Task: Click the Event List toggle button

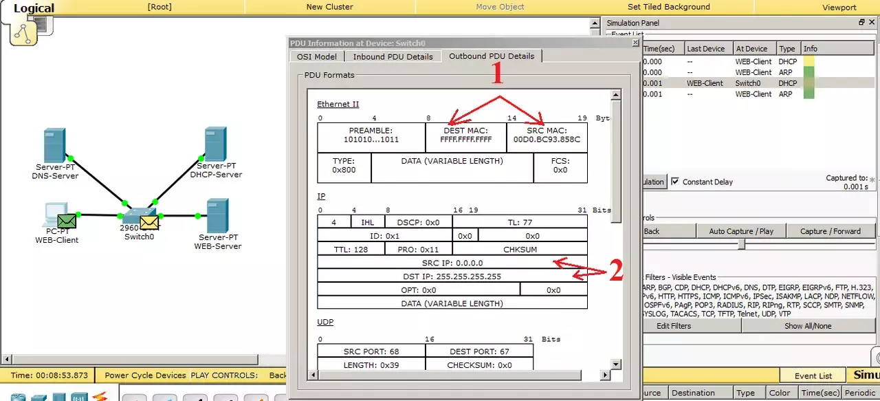Action: (813, 376)
